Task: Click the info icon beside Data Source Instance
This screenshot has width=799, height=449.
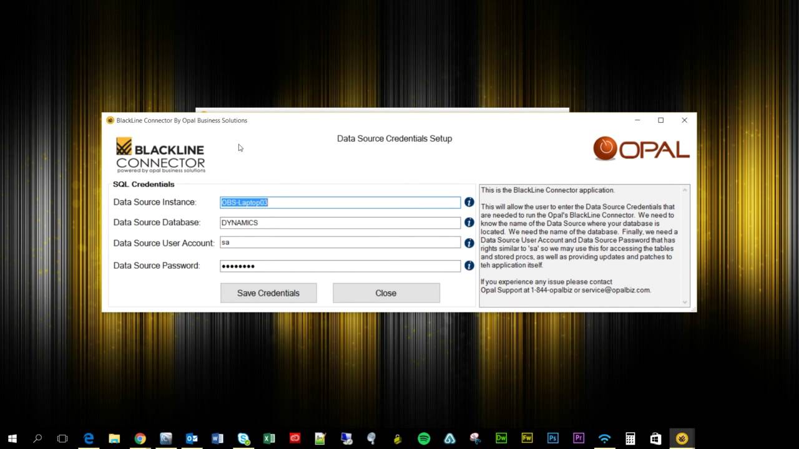Action: (x=469, y=202)
